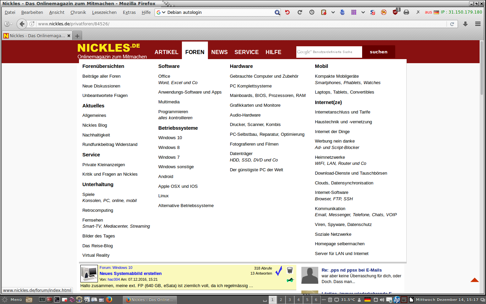Open the Windows 10 forum link
Viewport: 486px width, 304px height.
170,138
